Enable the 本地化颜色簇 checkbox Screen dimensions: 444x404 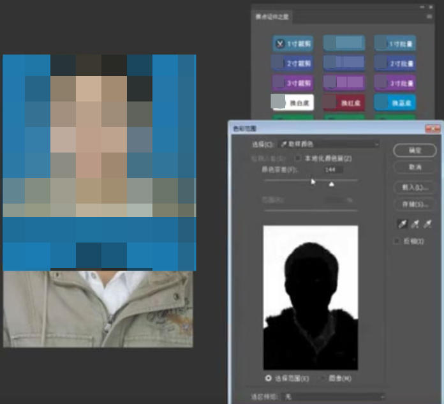[298, 158]
